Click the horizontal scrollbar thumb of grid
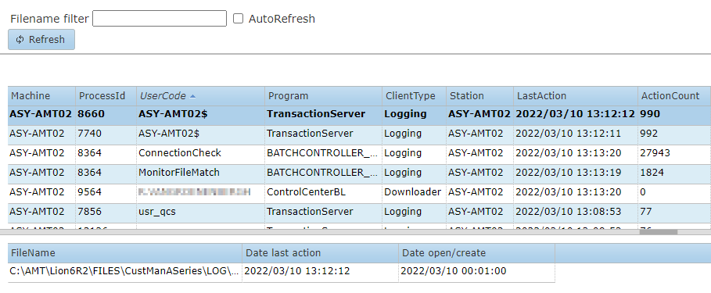 click(x=659, y=232)
